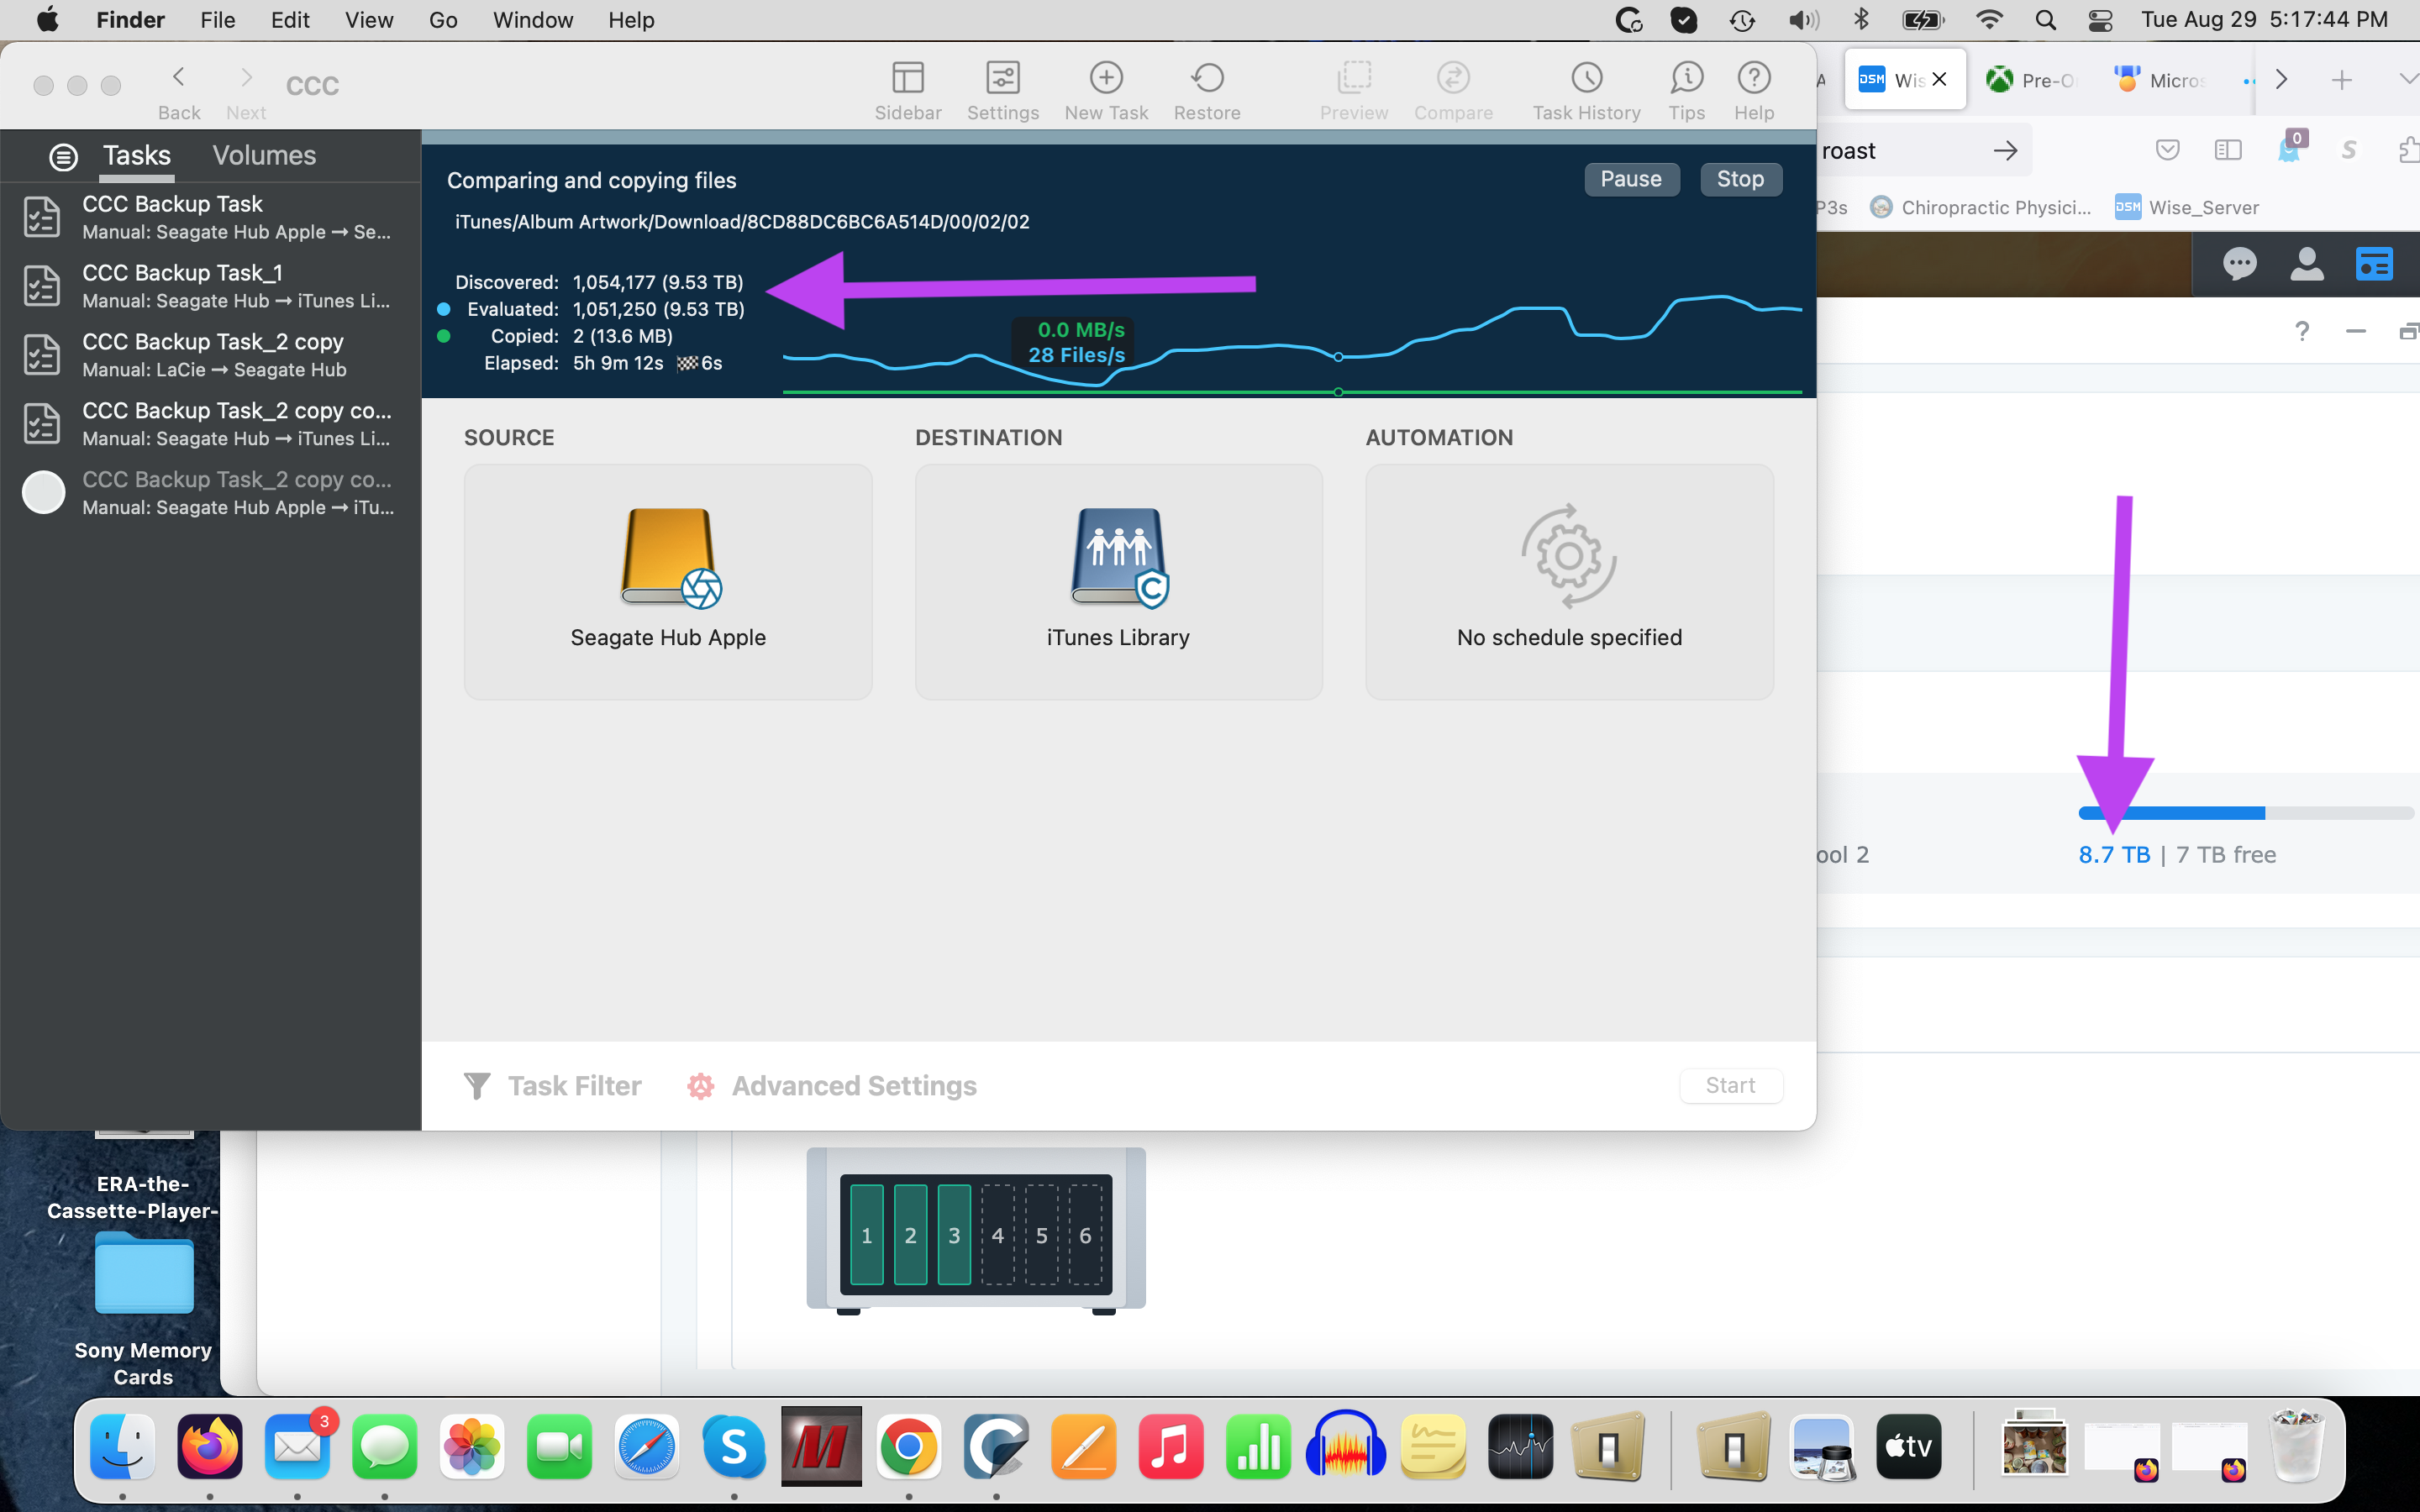Click the 8.7 TB storage link
The height and width of the screenshot is (1512, 2420).
pyautogui.click(x=2113, y=854)
